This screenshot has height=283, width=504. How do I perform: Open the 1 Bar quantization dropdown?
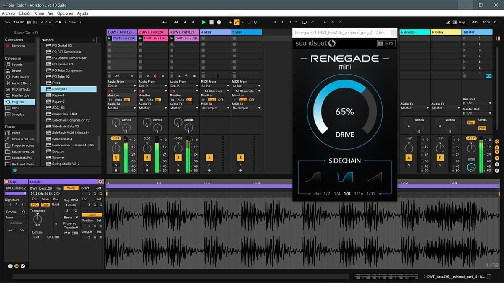coord(75,22)
